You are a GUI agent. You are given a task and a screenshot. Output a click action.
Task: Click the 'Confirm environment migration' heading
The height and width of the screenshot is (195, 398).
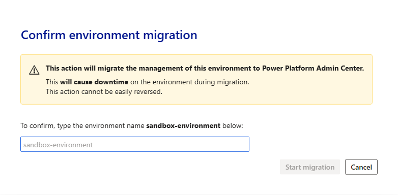(x=109, y=35)
